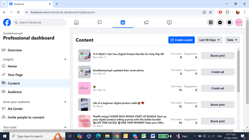
Task: Open Microsoft Edge from the taskbar
Action: pyautogui.click(x=98, y=136)
